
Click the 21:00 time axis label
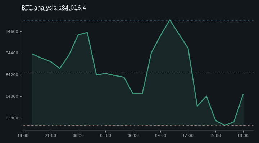point(51,135)
